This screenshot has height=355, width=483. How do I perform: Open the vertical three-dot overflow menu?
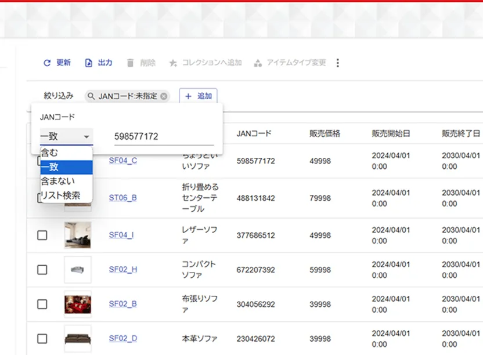click(338, 63)
